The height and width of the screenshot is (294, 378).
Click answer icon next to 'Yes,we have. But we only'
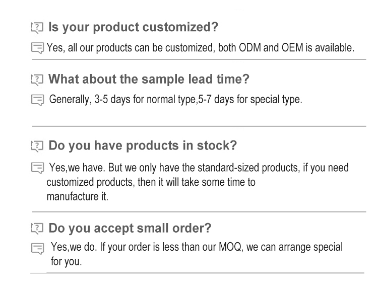(x=37, y=167)
